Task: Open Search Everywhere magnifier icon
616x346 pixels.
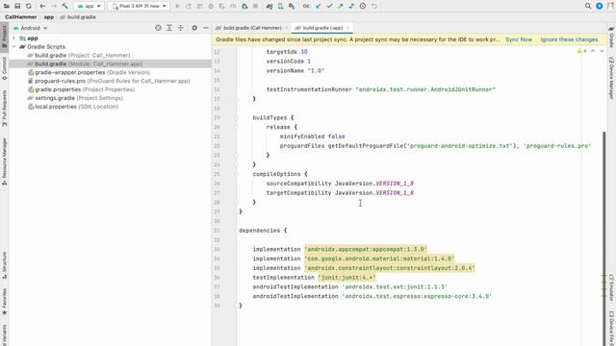Action: (x=588, y=6)
